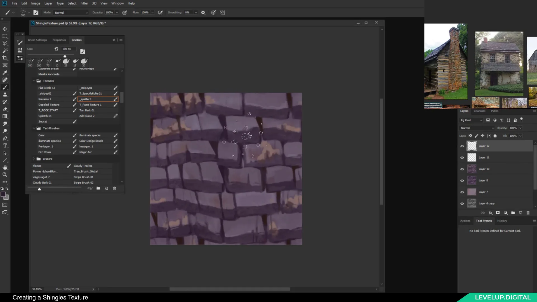Screen dimensions: 537x302
Task: Toggle pressure for opacity button
Action: [x=125, y=13]
